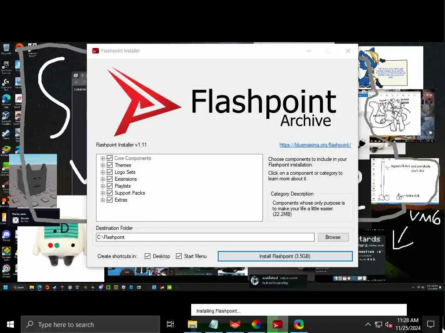Open the multicolored circle taskbar app

[x=256, y=324]
